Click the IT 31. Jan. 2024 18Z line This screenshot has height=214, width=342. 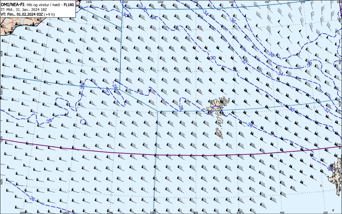pos(24,10)
